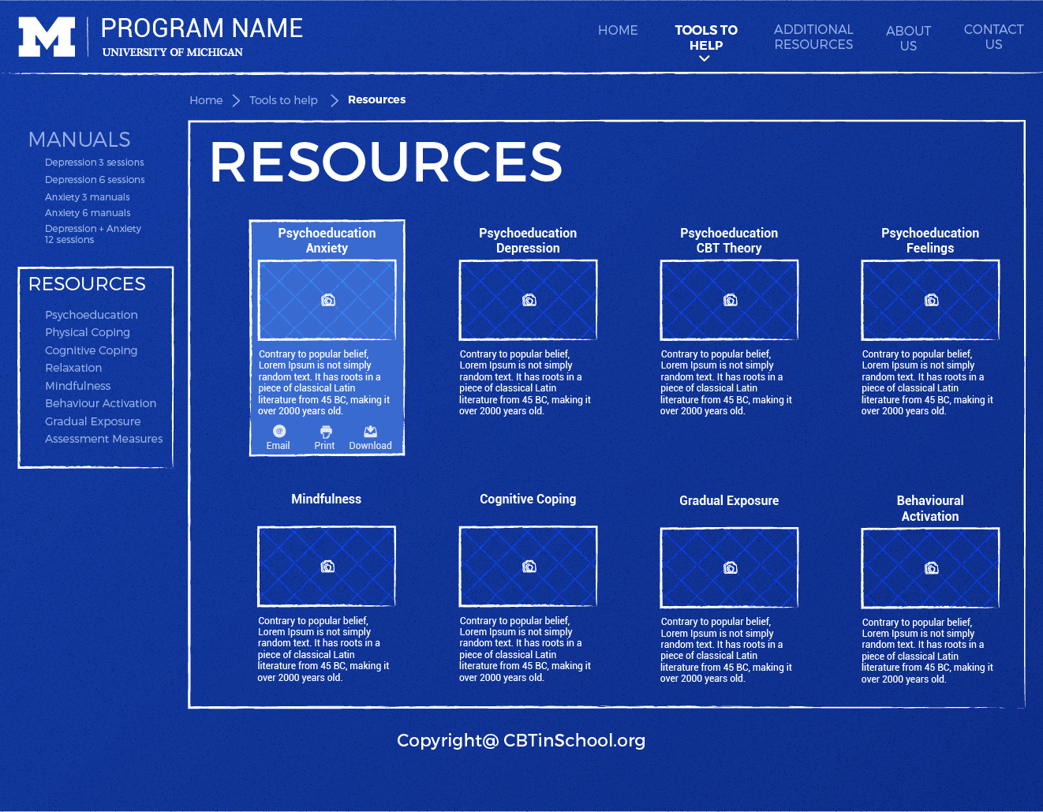This screenshot has width=1043, height=812.
Task: Click camera icon in Psychoeducation Depression image
Action: point(529,300)
